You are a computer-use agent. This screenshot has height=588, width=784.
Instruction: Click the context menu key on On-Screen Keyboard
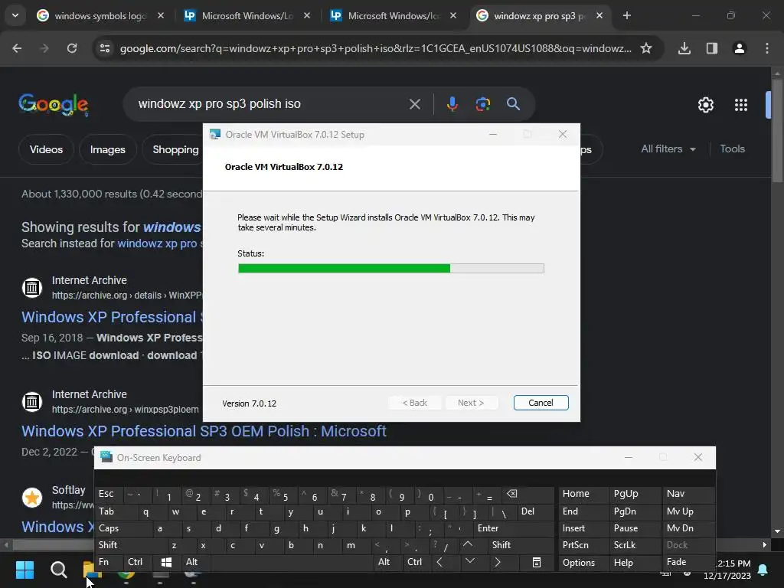coord(536,563)
